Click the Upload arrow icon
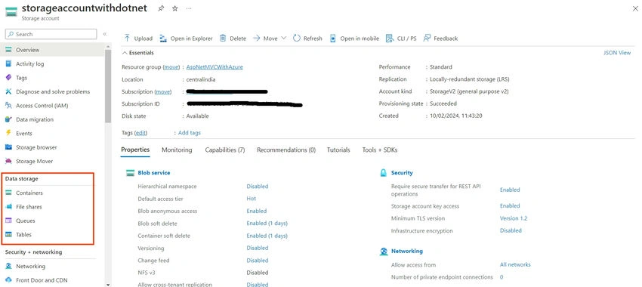 [x=128, y=38]
